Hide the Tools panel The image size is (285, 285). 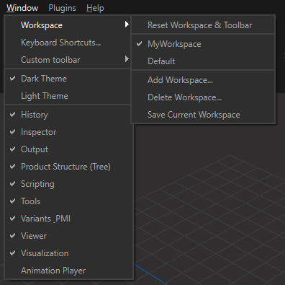69,201
